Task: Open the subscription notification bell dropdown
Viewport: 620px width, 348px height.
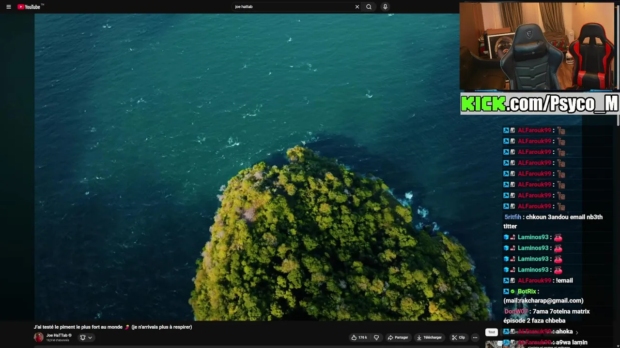Action: 86,337
